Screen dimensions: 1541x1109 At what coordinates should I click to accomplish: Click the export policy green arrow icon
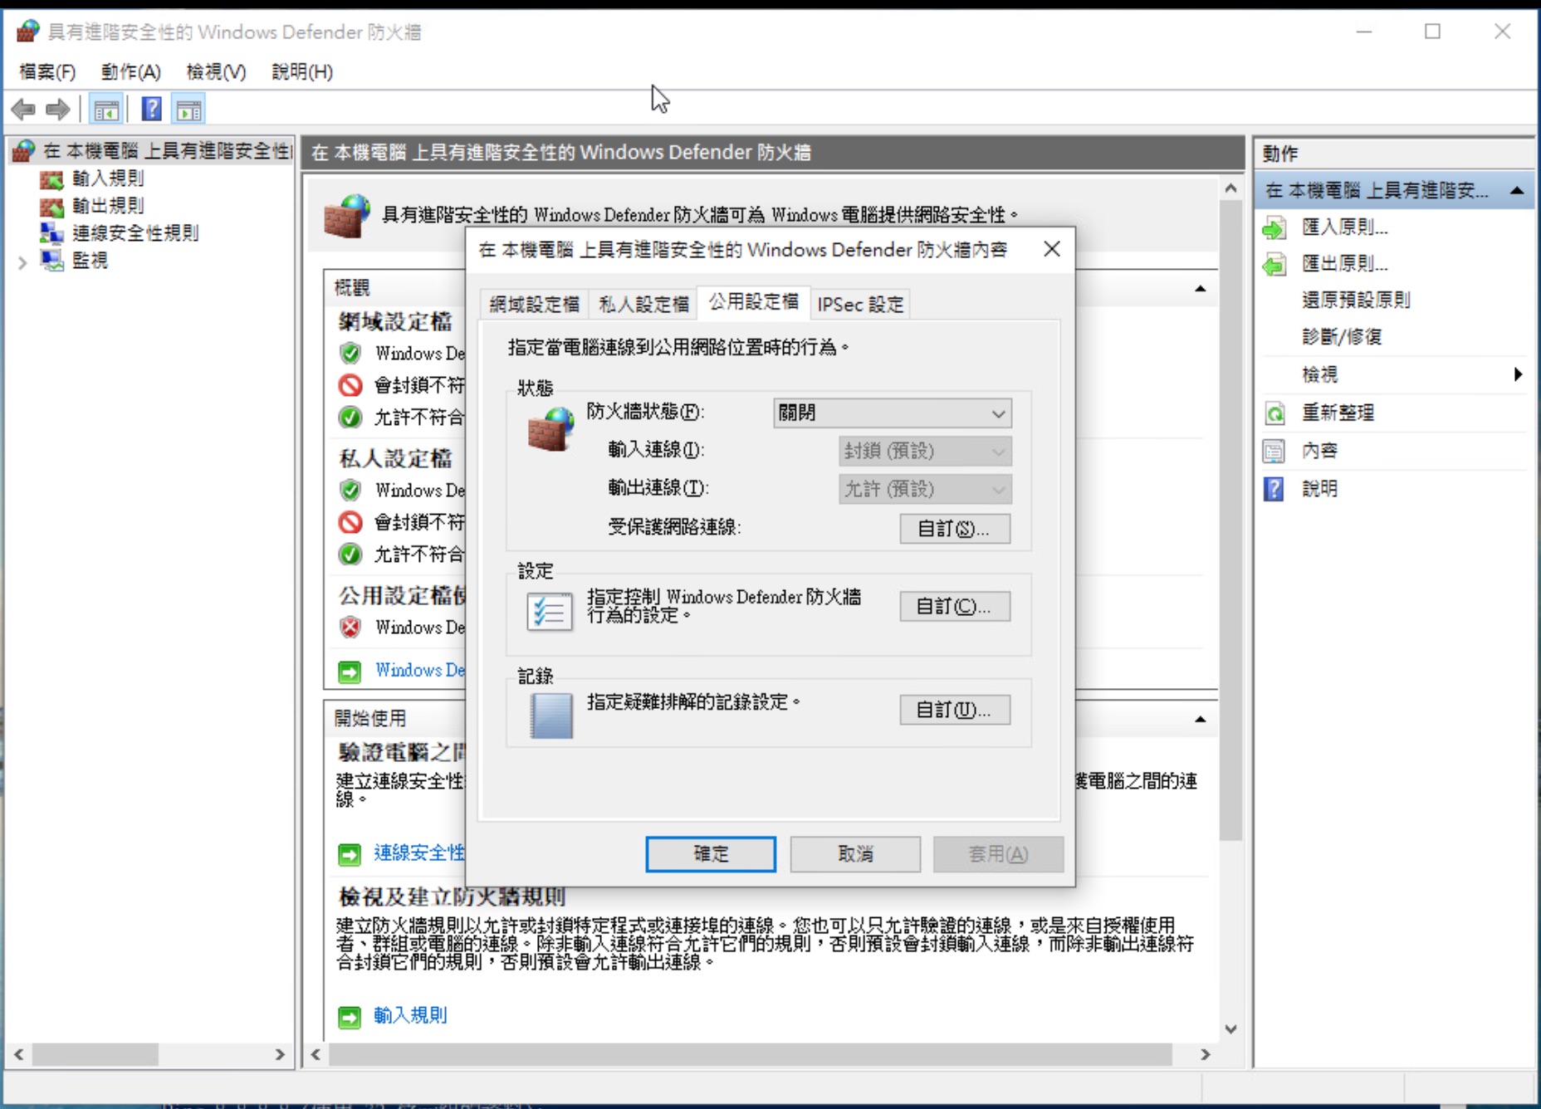(1274, 265)
